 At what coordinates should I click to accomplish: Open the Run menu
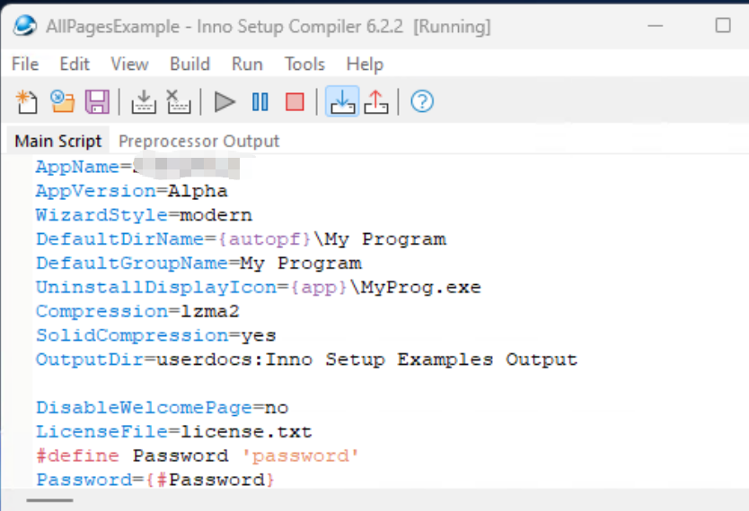(x=247, y=64)
